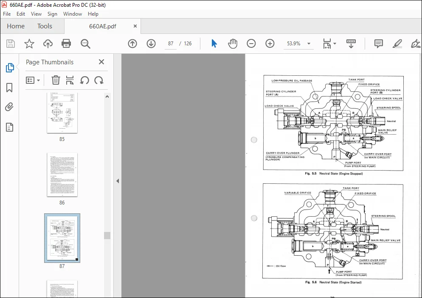Open the find text magnifier icon
The height and width of the screenshot is (298, 422).
(x=85, y=44)
